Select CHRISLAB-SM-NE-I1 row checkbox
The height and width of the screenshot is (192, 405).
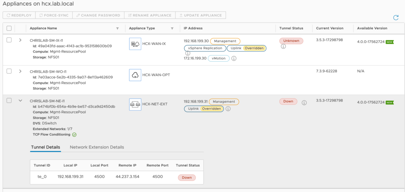pos(9,101)
